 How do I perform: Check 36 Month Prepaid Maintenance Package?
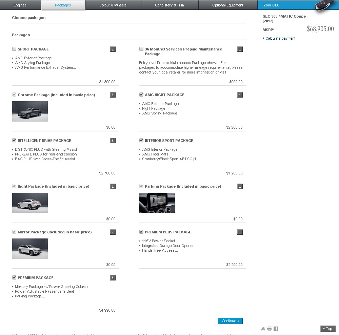[141, 49]
